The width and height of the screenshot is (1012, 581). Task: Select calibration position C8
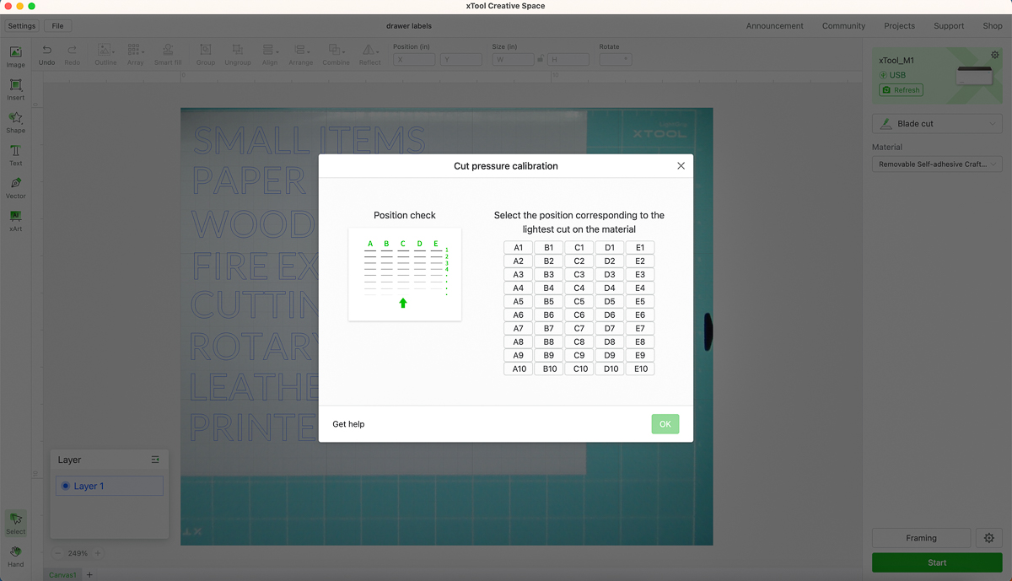[579, 342]
